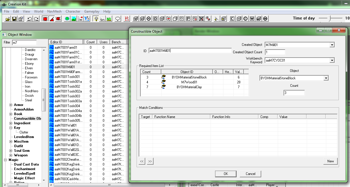This screenshot has width=350, height=187.
Task: Select the M7Wood01 required item row
Action: 194,82
